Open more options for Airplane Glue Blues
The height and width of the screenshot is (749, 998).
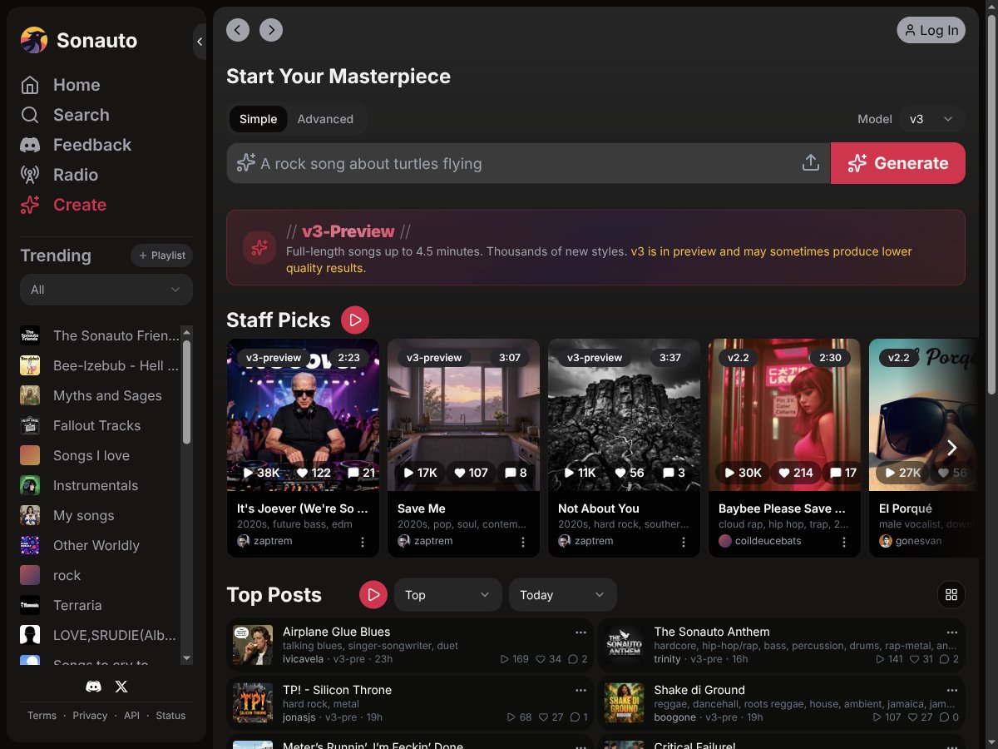tap(581, 632)
